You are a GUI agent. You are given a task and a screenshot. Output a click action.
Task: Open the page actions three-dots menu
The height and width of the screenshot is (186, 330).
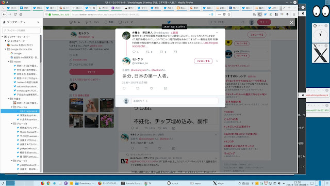coord(219,14)
